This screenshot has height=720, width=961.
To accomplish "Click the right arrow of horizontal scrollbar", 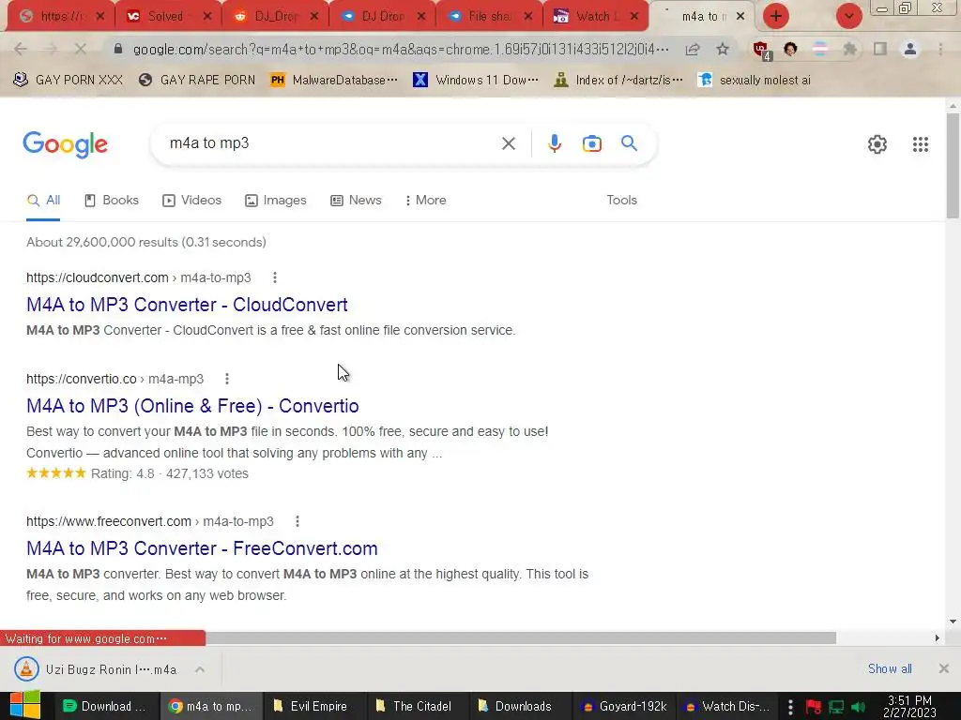I will coord(937,637).
